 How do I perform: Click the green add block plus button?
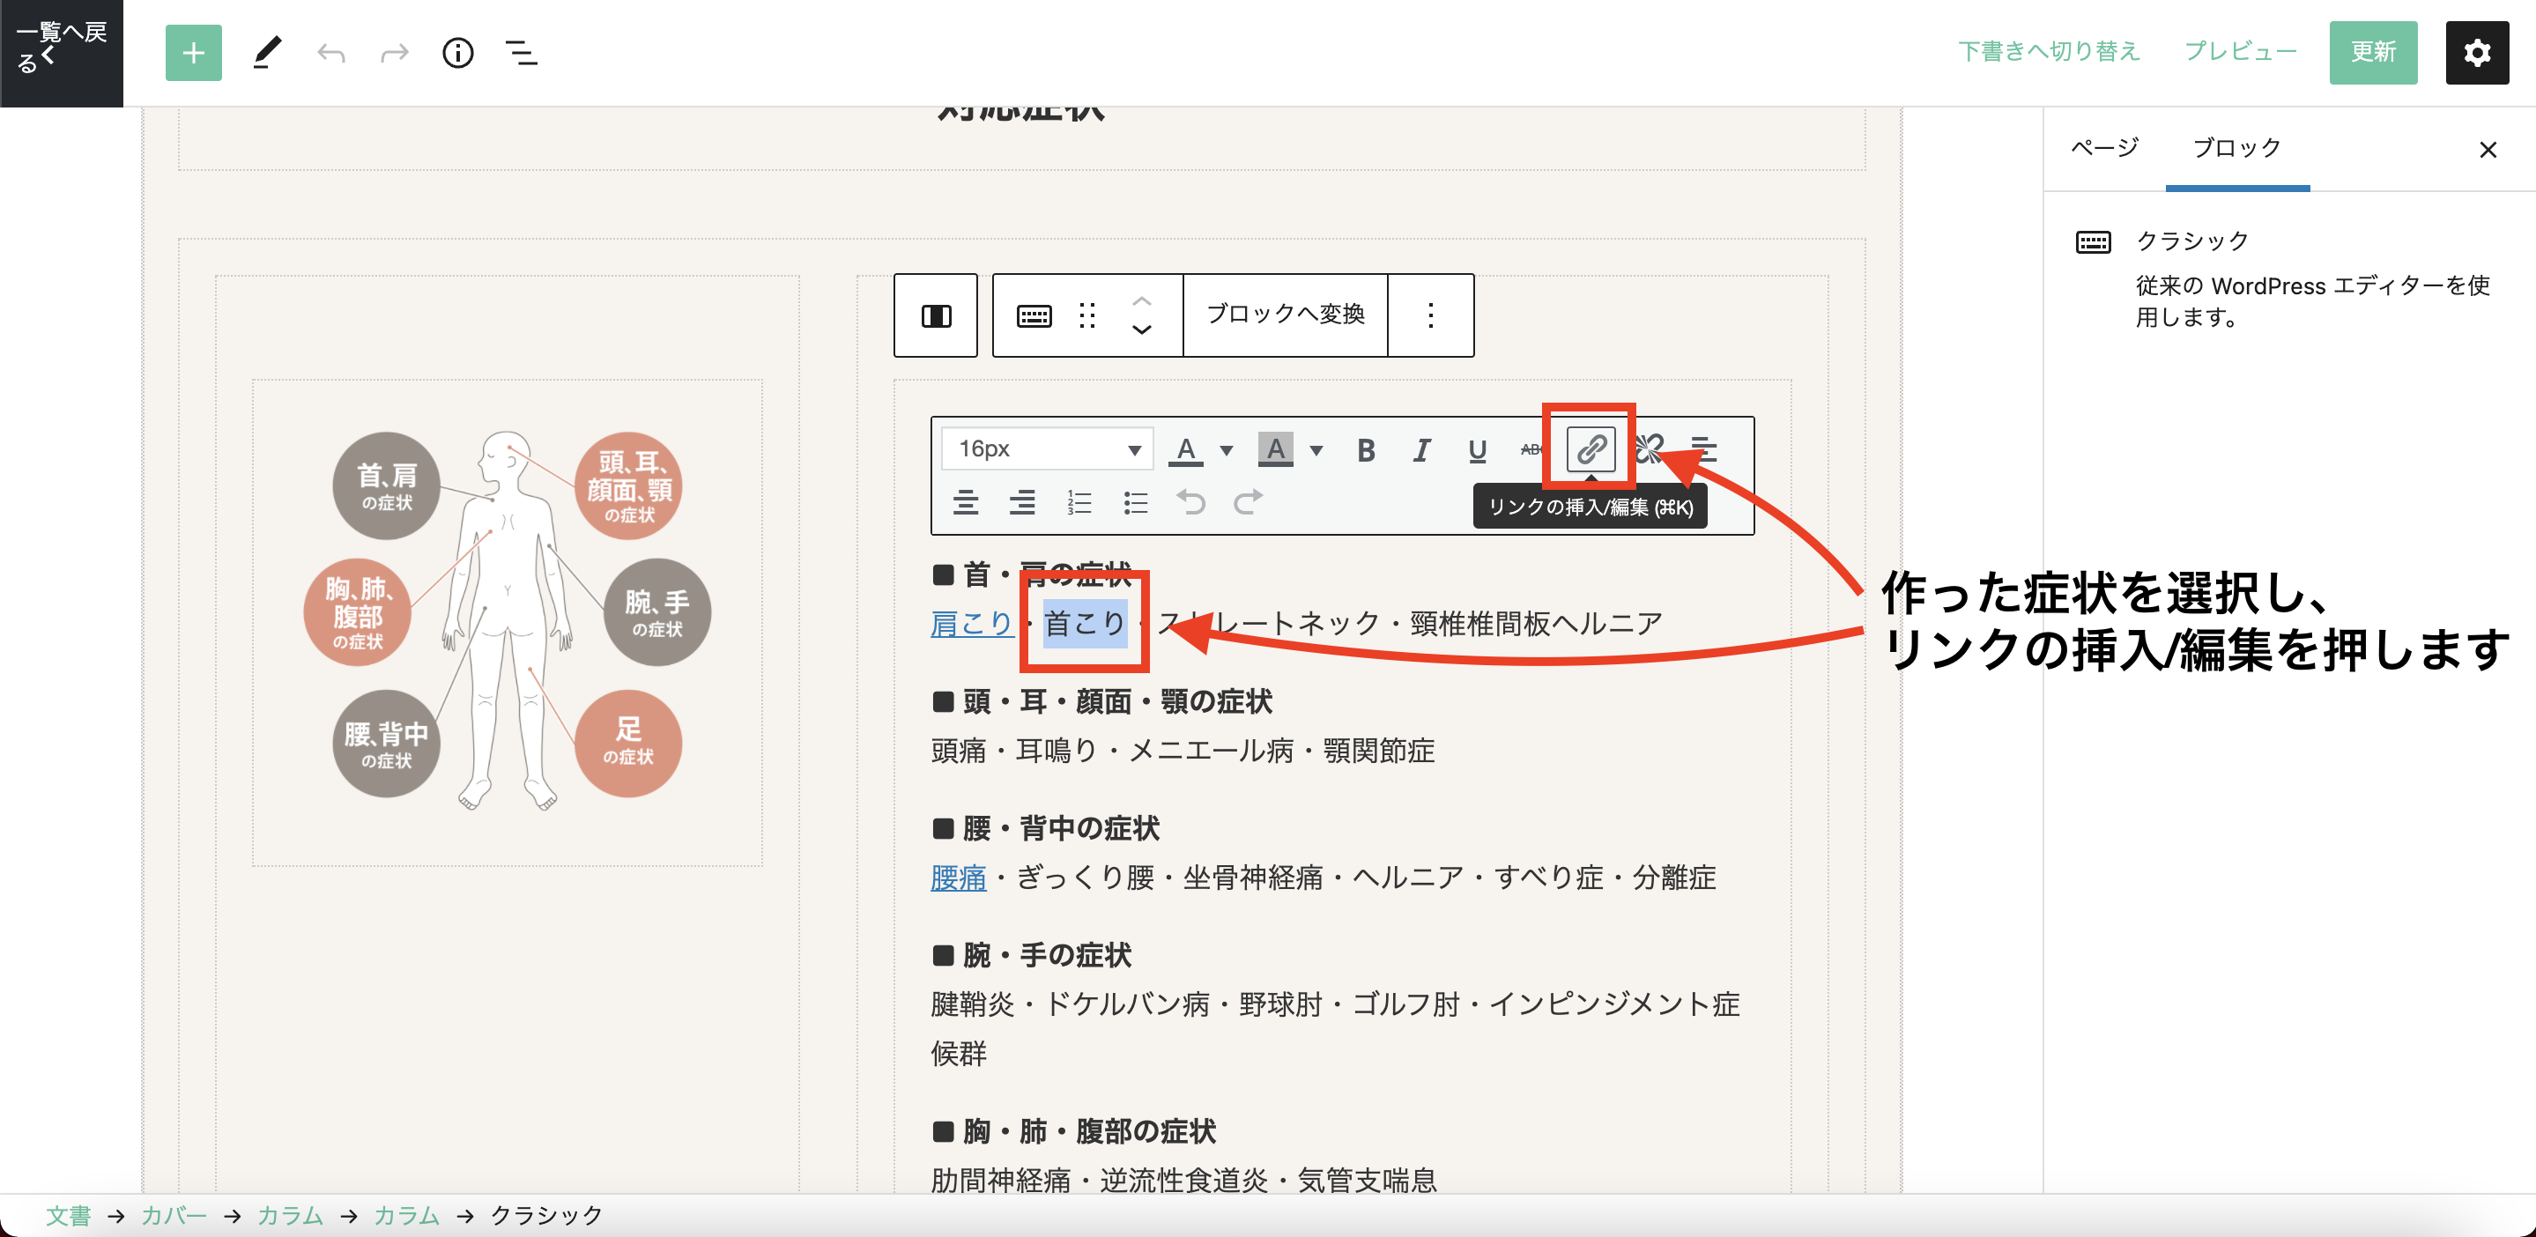pyautogui.click(x=193, y=53)
